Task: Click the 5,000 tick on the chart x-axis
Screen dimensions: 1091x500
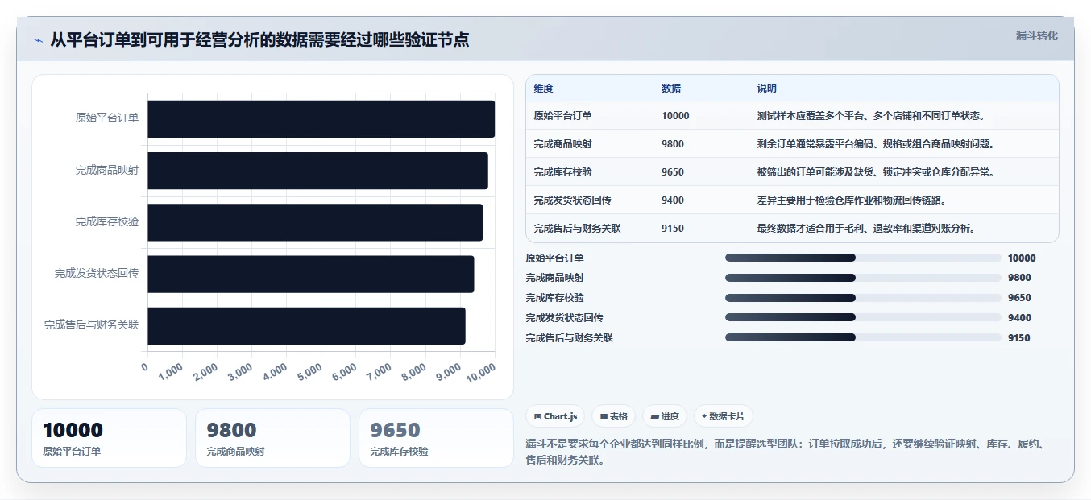Action: (309, 372)
